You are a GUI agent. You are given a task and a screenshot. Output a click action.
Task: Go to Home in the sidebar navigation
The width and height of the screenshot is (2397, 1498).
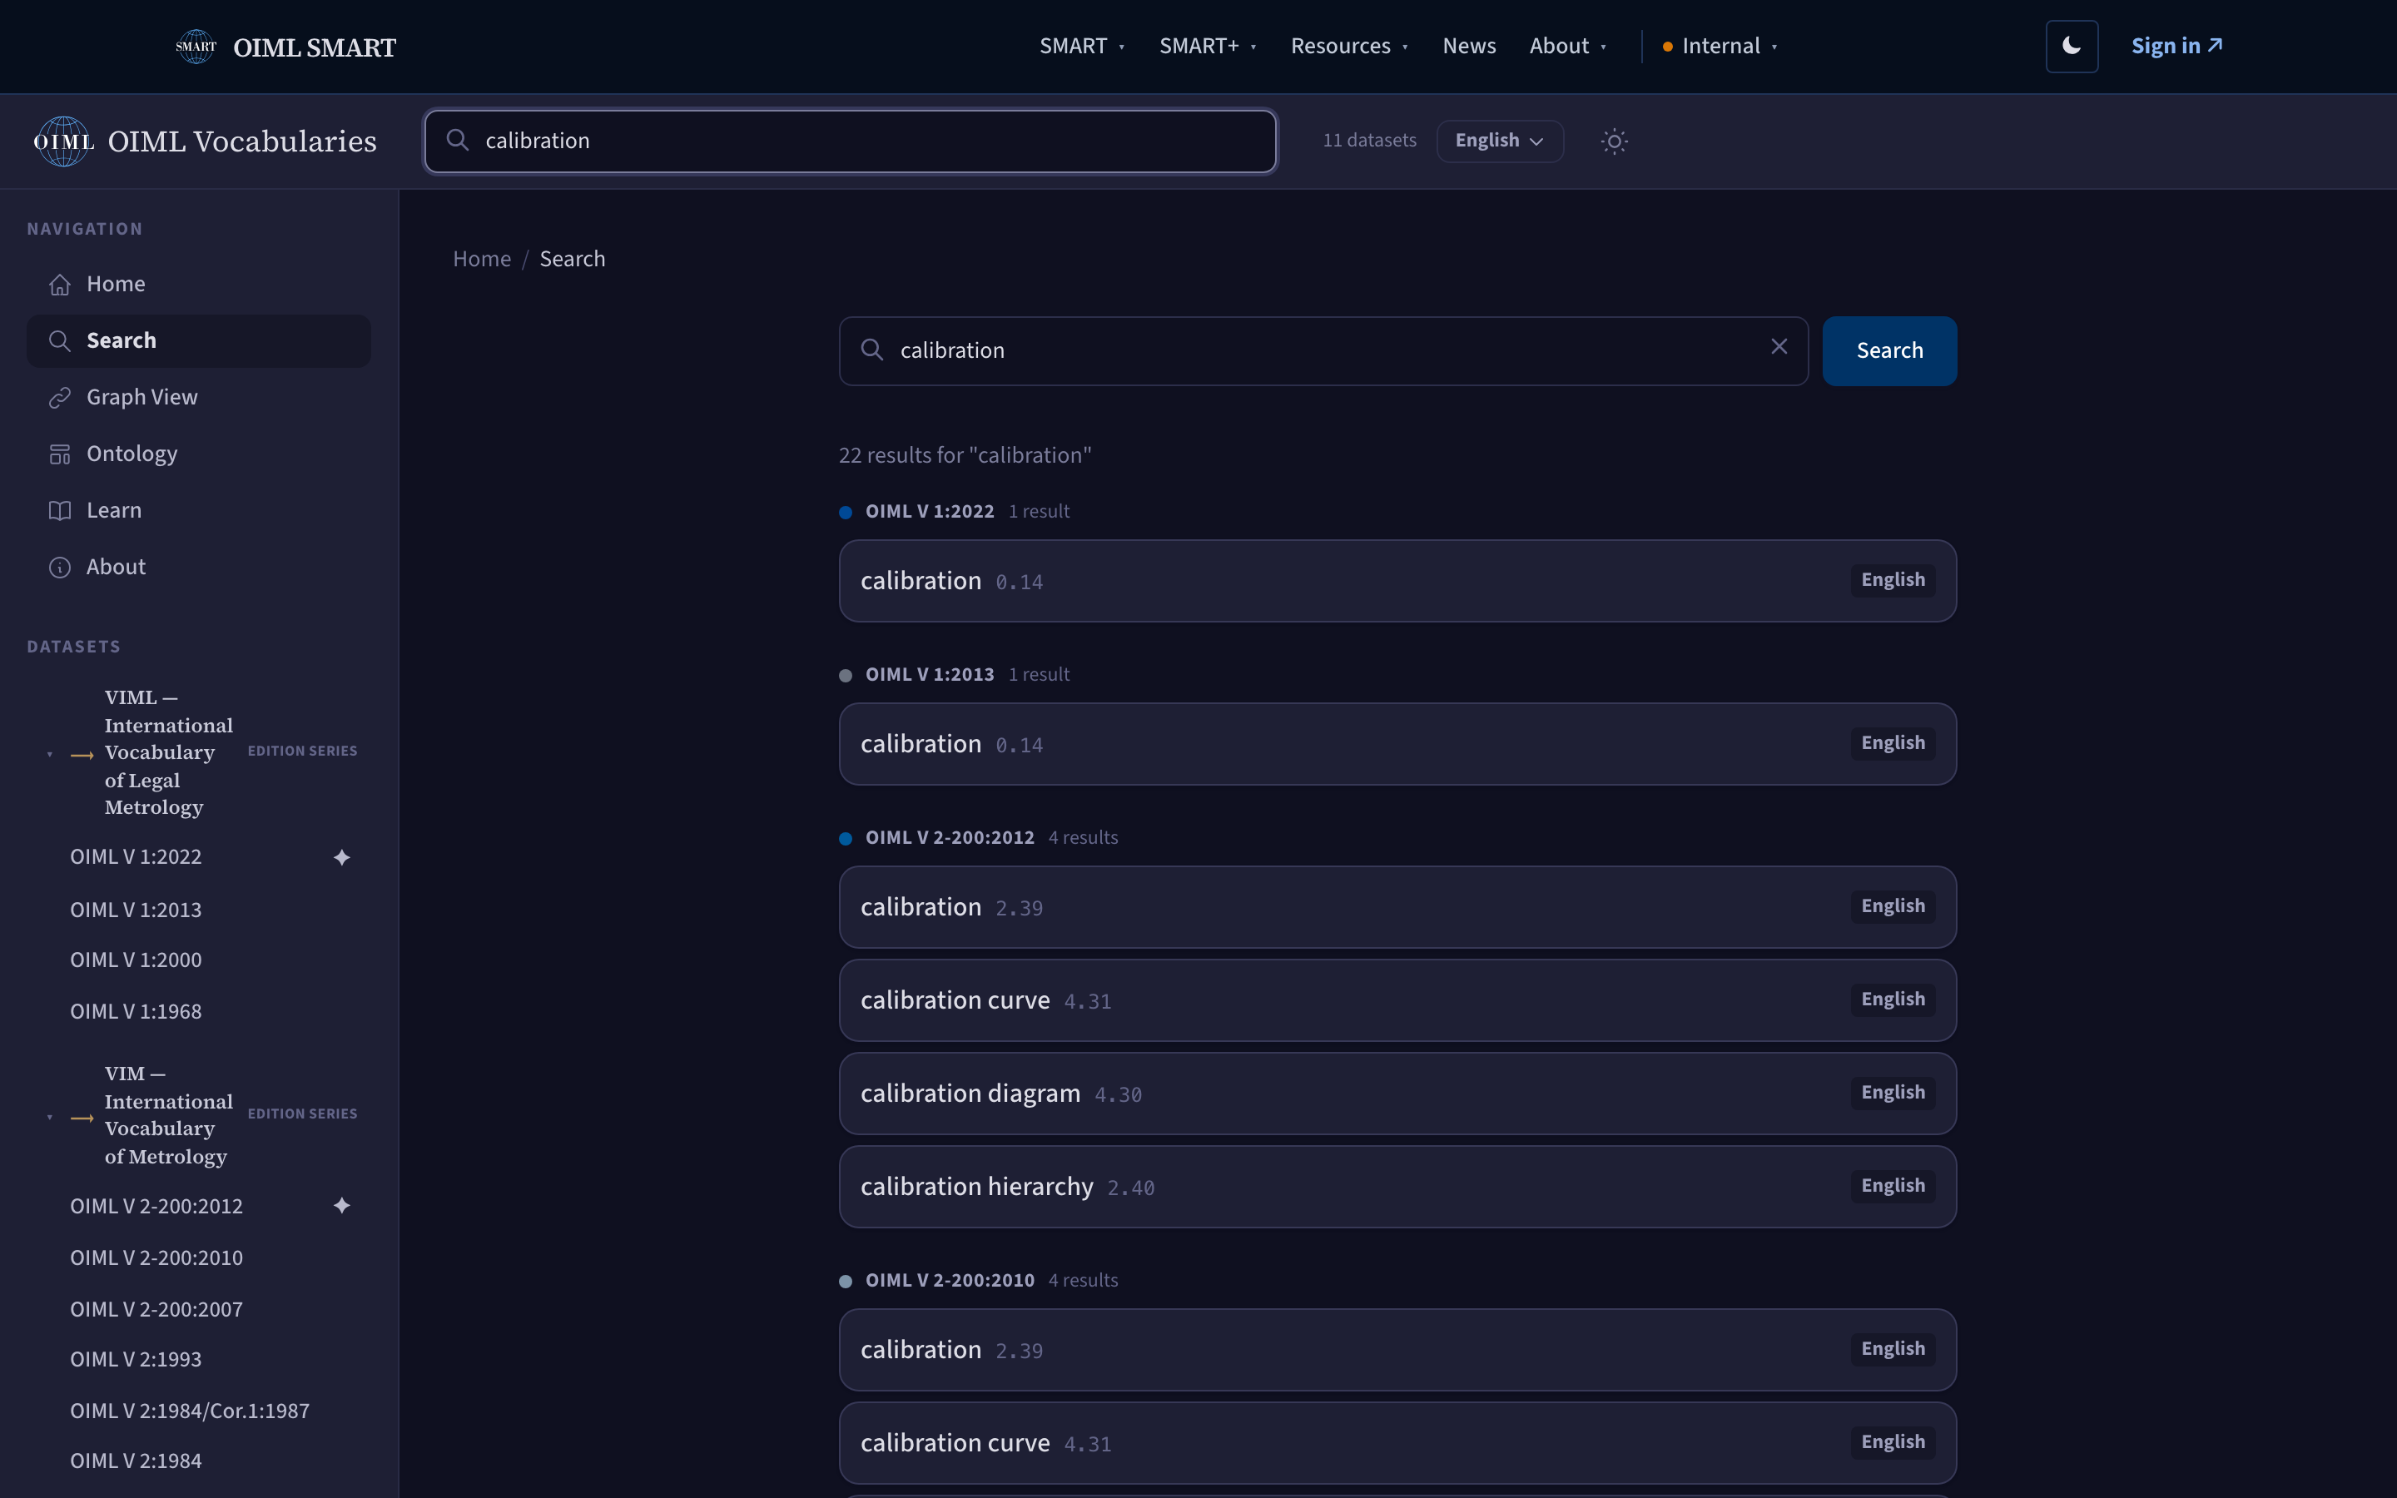coord(199,285)
